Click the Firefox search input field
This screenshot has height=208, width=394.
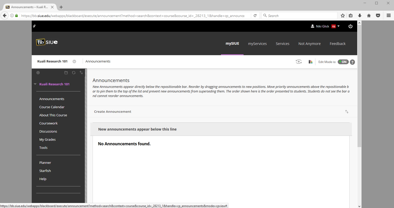point(301,16)
